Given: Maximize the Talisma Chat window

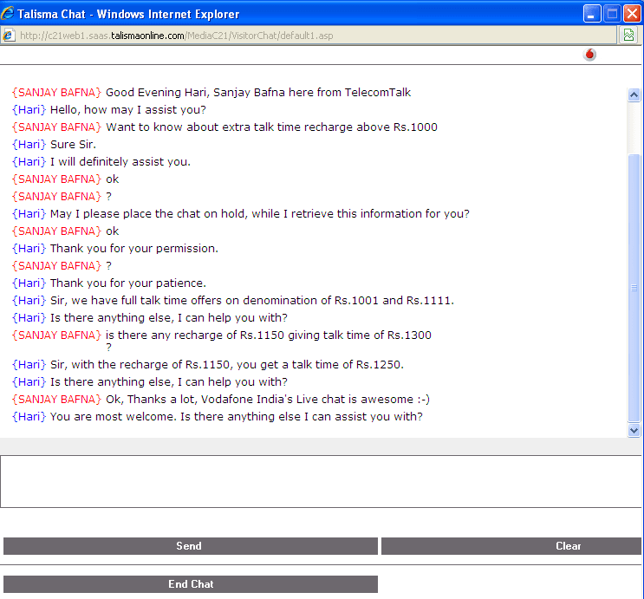Looking at the screenshot, I should coord(612,14).
